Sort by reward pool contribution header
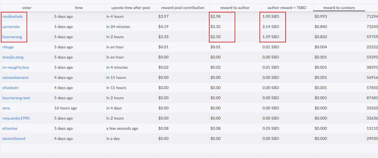 click(x=183, y=8)
